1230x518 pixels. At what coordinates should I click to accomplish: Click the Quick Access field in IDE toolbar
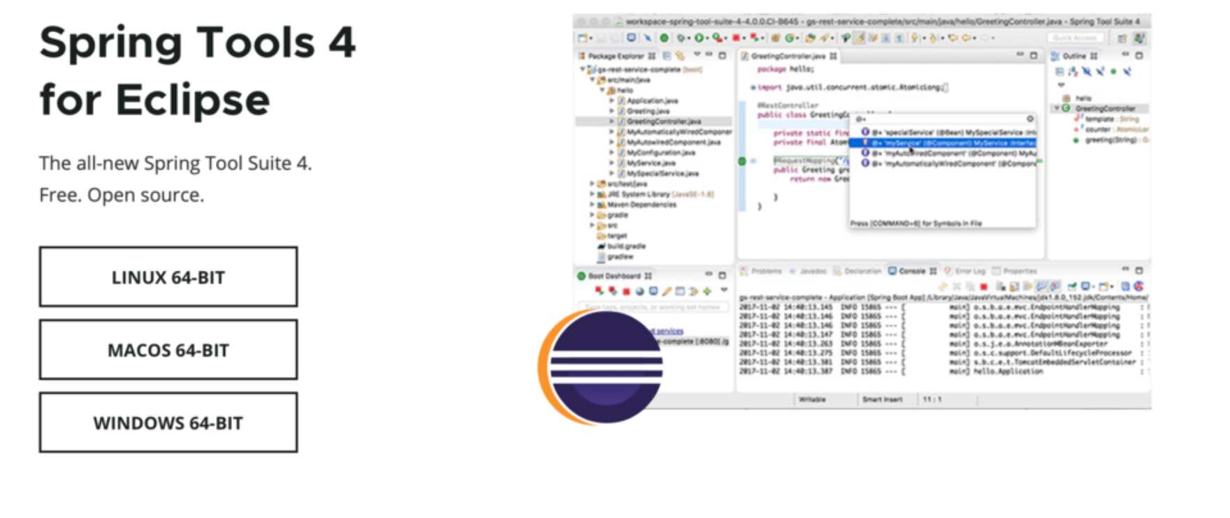(x=1075, y=38)
